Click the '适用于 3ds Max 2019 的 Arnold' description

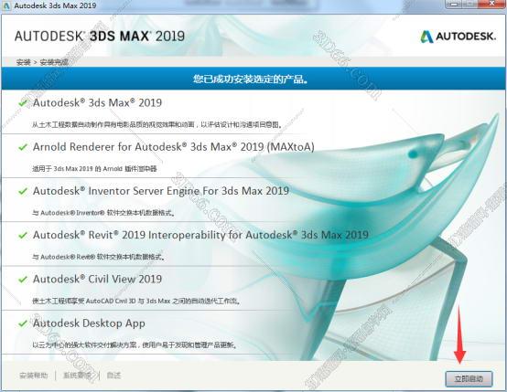click(94, 168)
